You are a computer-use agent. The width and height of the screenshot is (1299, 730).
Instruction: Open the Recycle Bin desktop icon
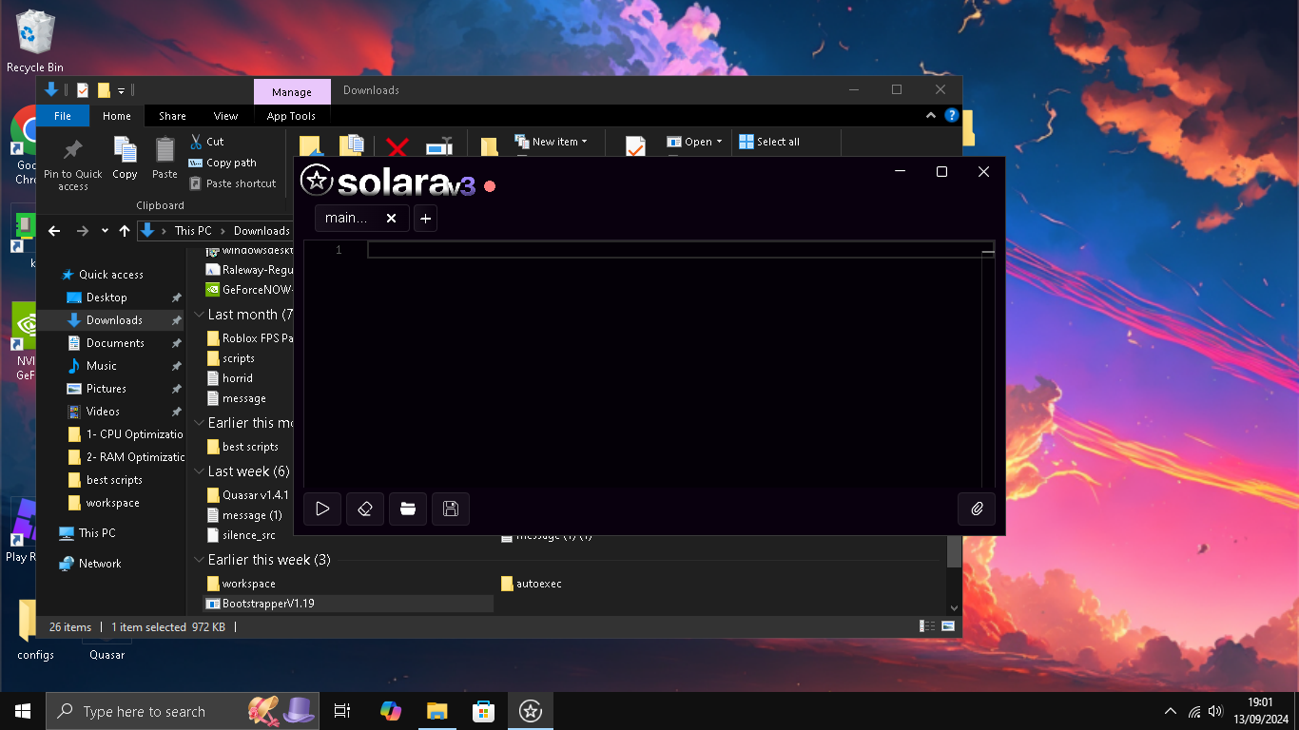(x=35, y=43)
